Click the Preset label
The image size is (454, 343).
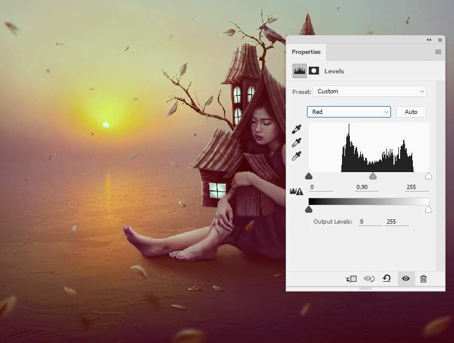(x=301, y=92)
